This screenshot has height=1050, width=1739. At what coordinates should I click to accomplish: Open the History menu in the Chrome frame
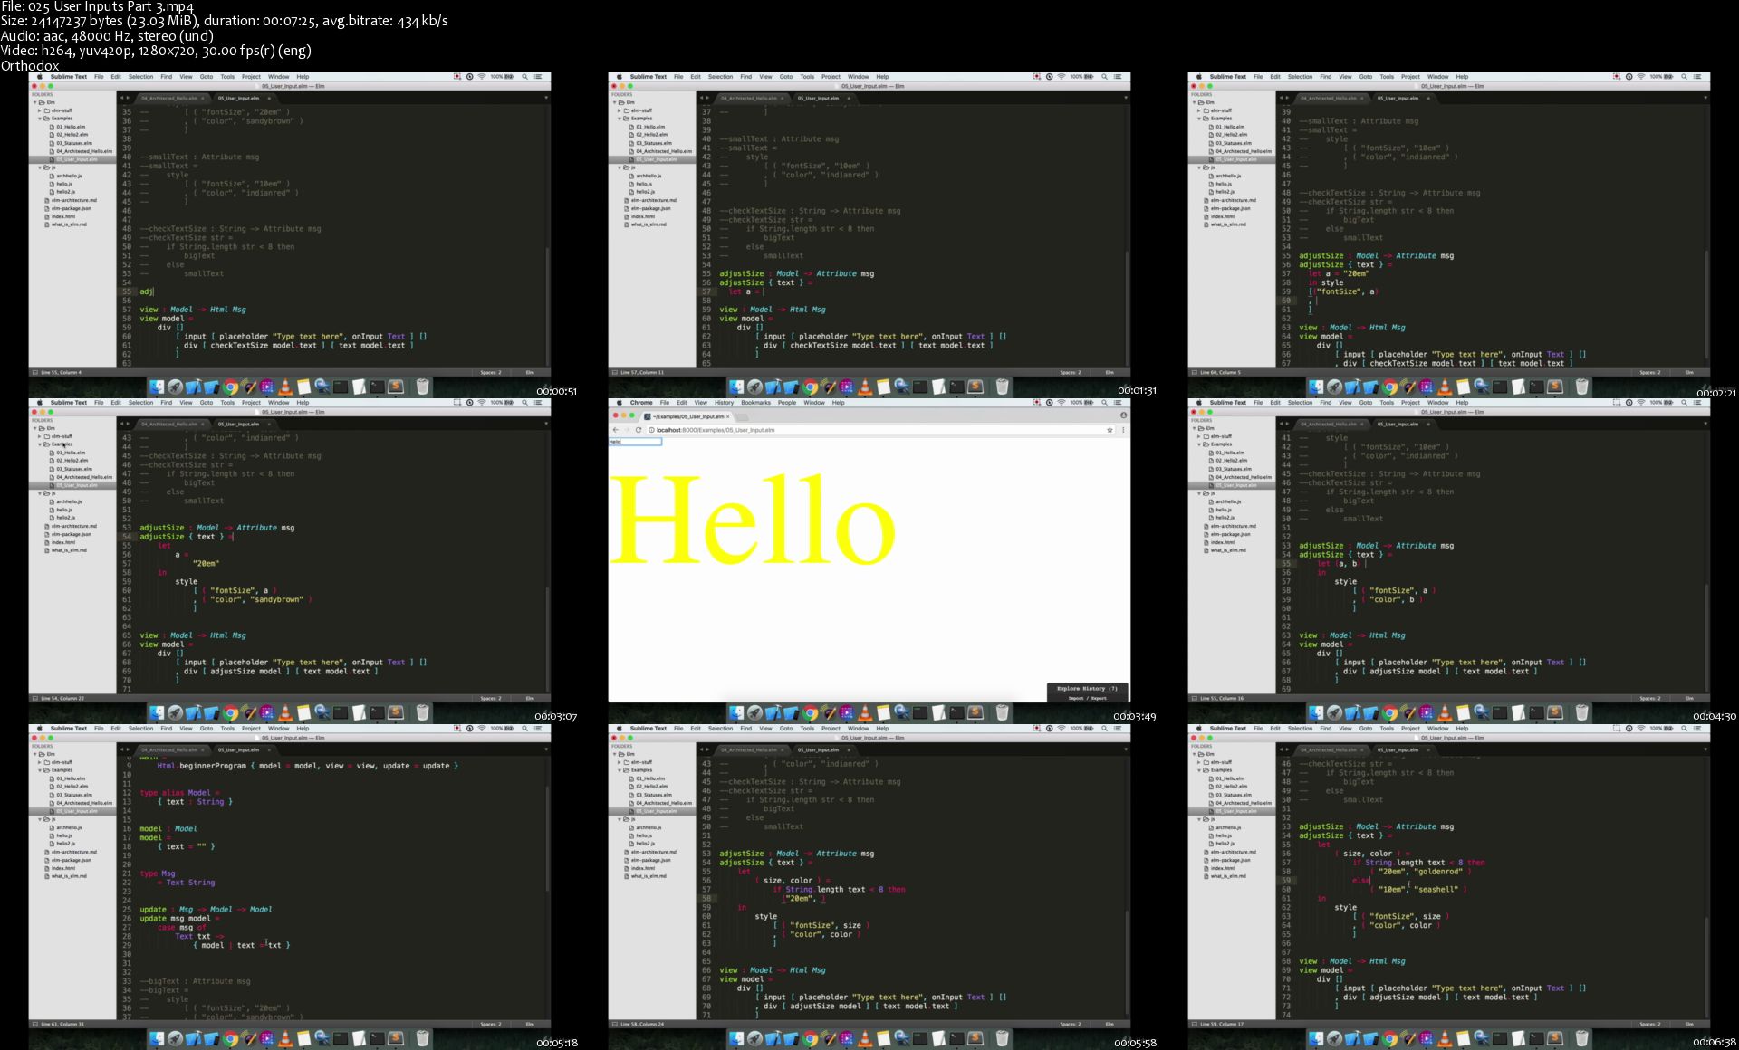point(724,403)
